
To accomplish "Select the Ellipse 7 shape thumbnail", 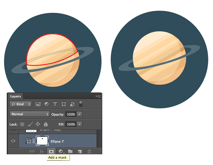I will (28, 141).
